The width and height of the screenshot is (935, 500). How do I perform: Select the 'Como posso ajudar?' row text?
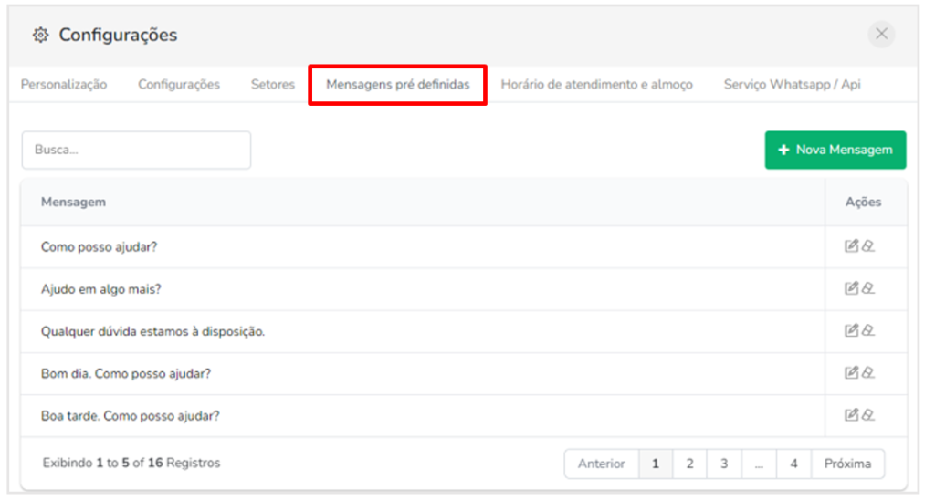tap(99, 246)
